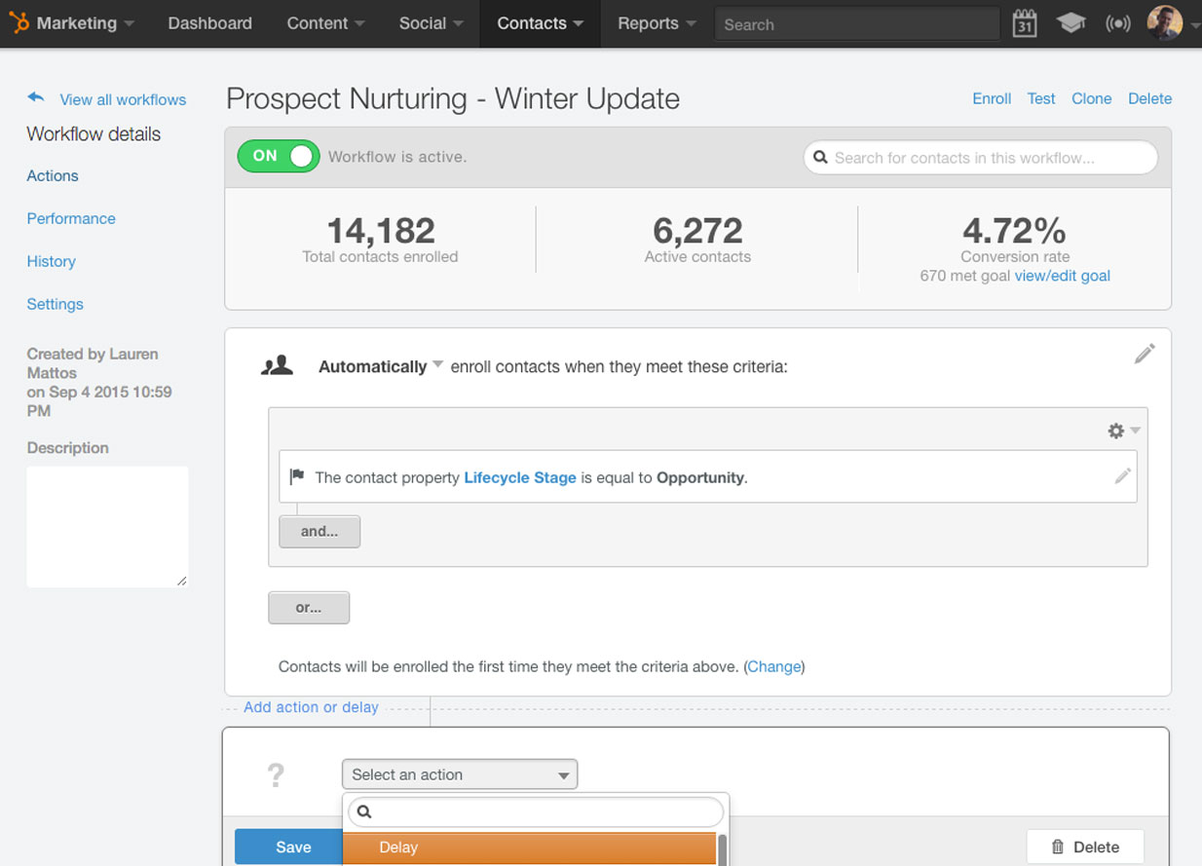The image size is (1202, 866).
Task: Click the 4.72% conversion rate figure
Action: pos(1014,230)
